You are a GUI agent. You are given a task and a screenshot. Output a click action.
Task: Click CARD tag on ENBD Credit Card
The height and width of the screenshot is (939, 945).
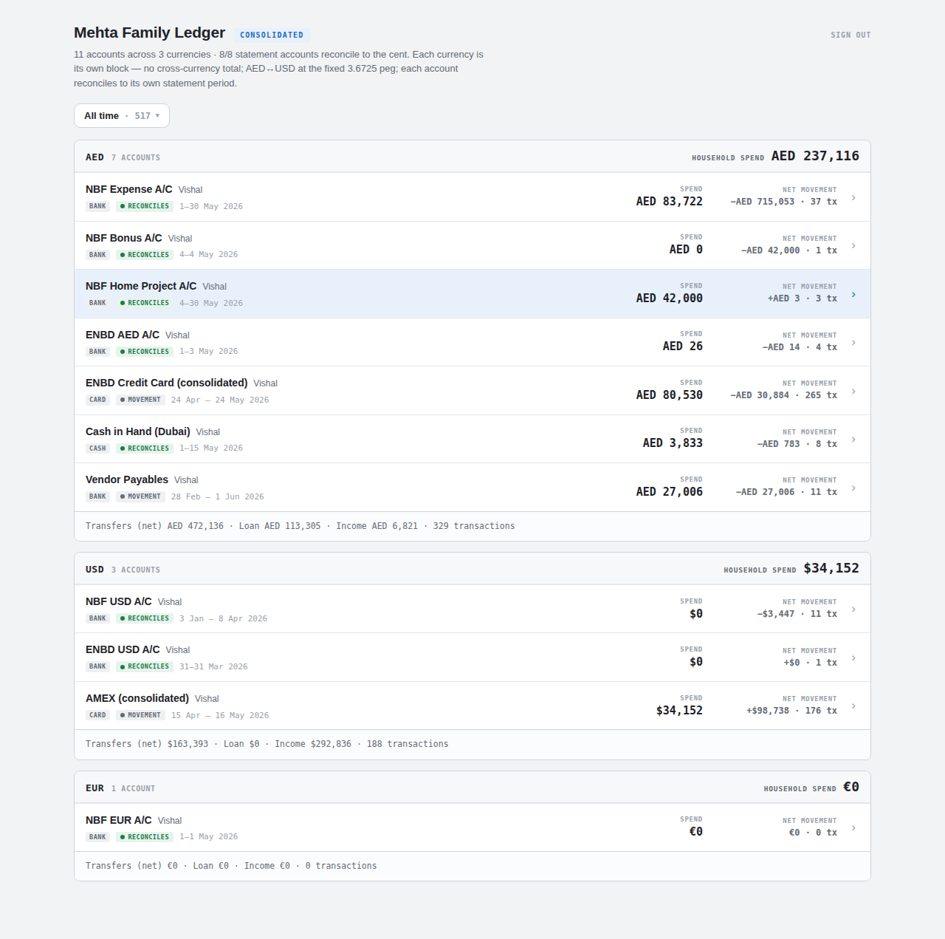tap(98, 400)
